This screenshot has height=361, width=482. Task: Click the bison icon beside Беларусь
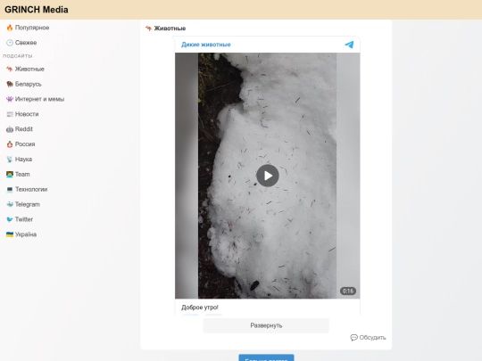pos(10,84)
